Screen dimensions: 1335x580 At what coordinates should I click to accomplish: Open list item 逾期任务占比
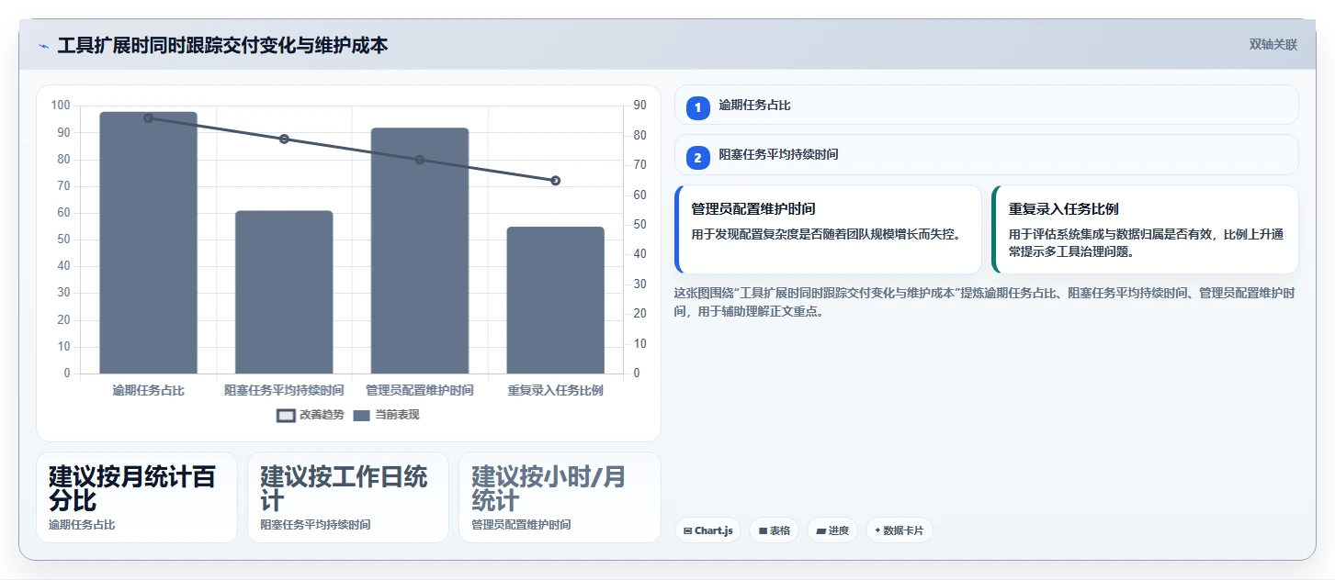[987, 105]
